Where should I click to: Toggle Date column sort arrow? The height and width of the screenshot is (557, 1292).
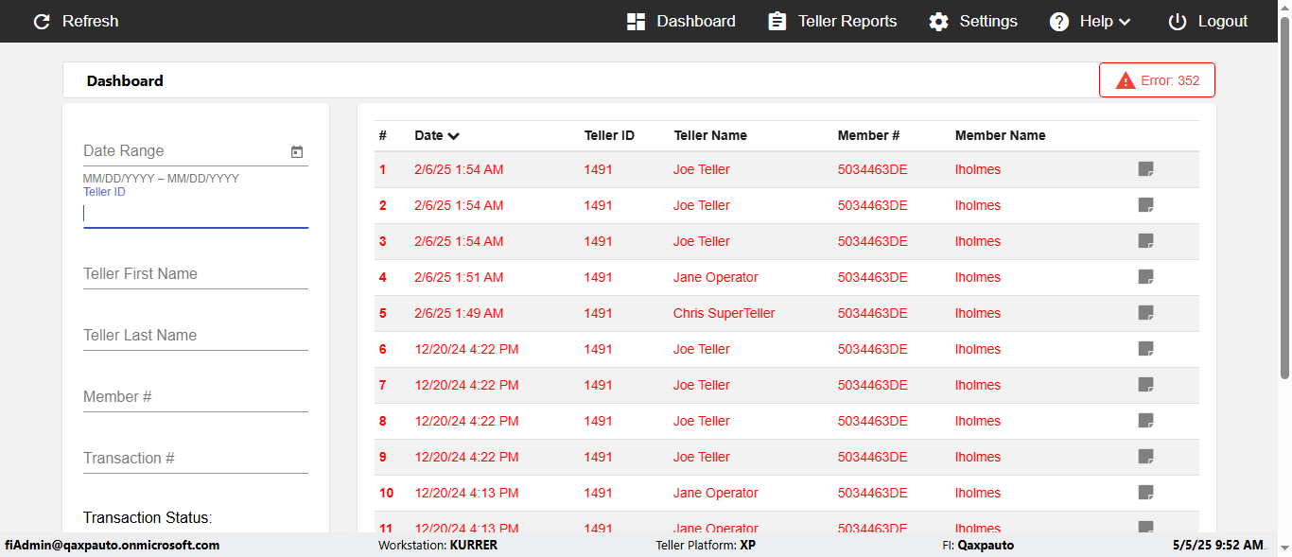(454, 136)
